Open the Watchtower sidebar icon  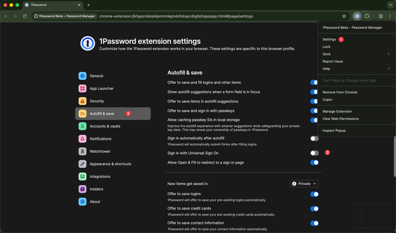[83, 151]
